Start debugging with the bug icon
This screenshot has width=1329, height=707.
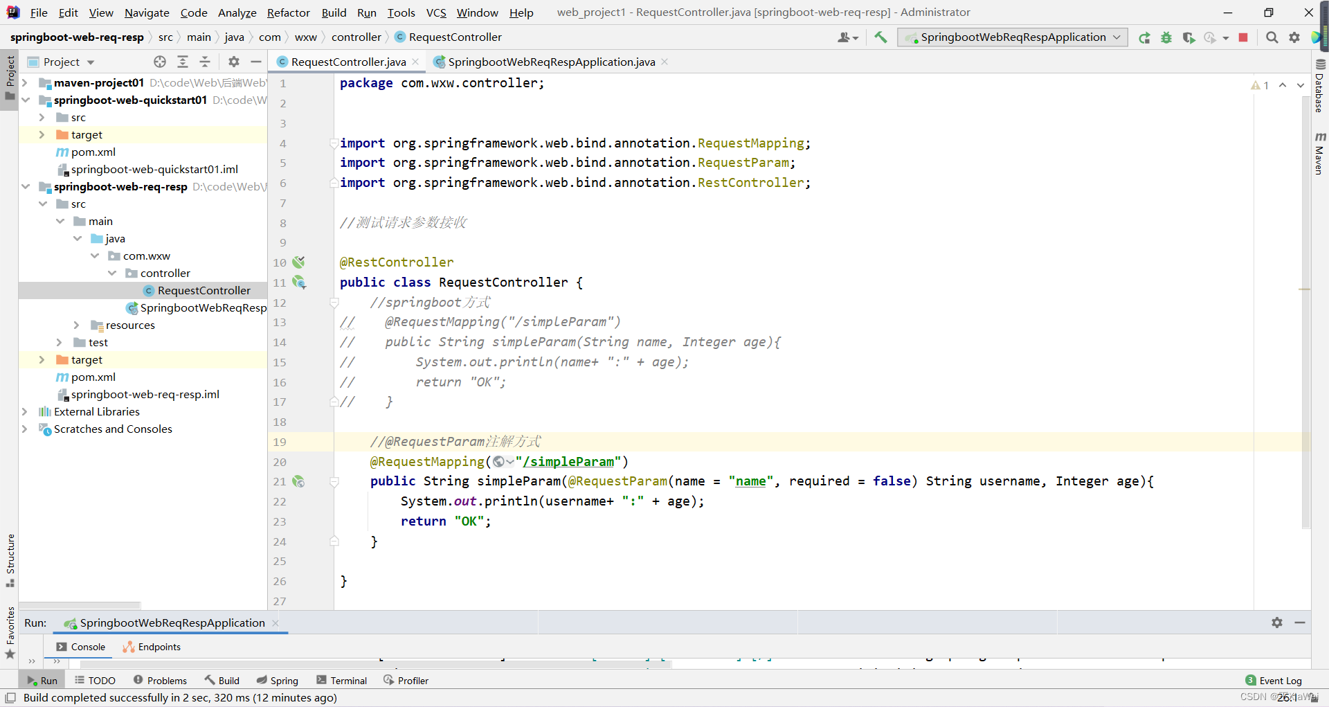pyautogui.click(x=1166, y=37)
